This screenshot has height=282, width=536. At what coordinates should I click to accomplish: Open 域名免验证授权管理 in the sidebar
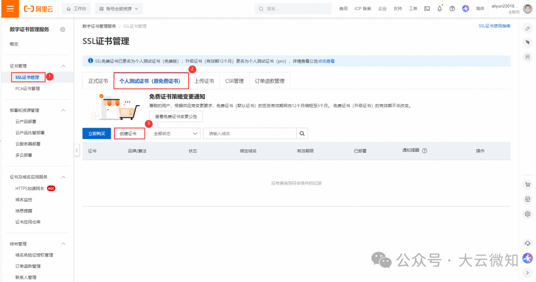point(34,255)
